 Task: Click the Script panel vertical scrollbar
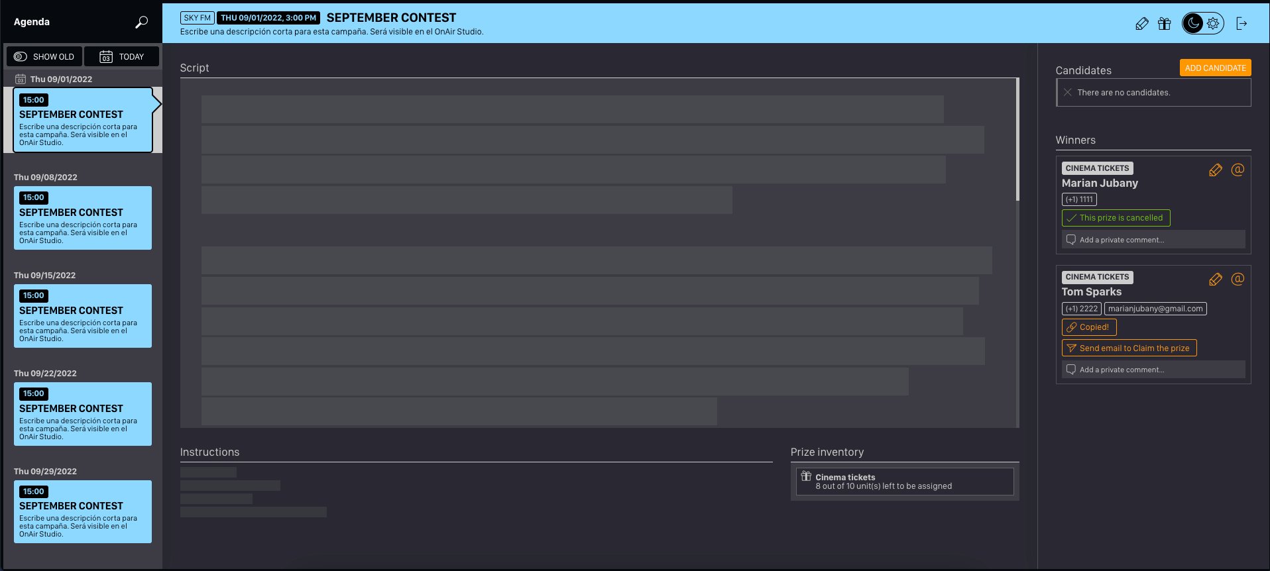point(1017,140)
